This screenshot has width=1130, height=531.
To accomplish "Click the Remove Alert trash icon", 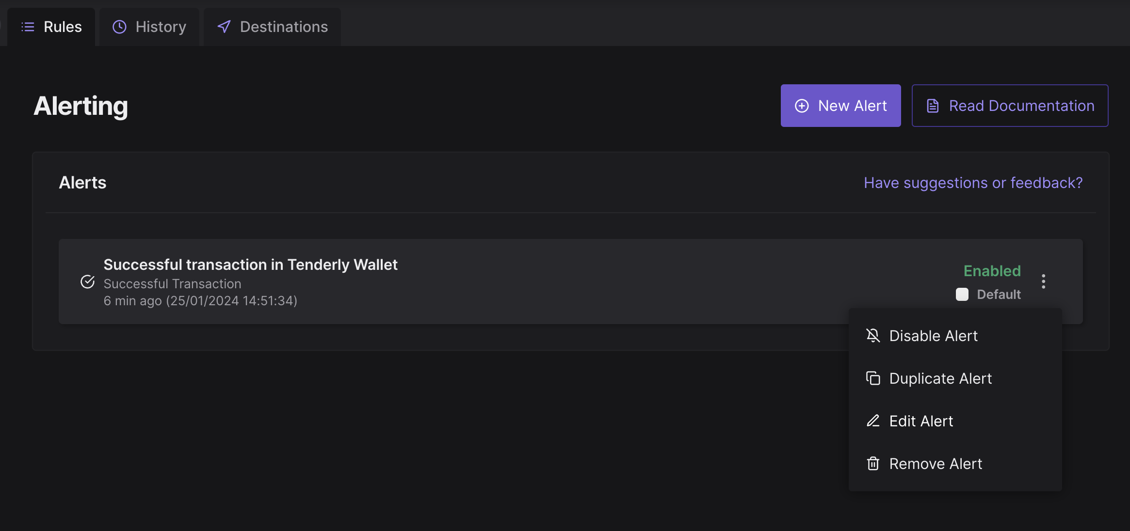I will pyautogui.click(x=873, y=464).
